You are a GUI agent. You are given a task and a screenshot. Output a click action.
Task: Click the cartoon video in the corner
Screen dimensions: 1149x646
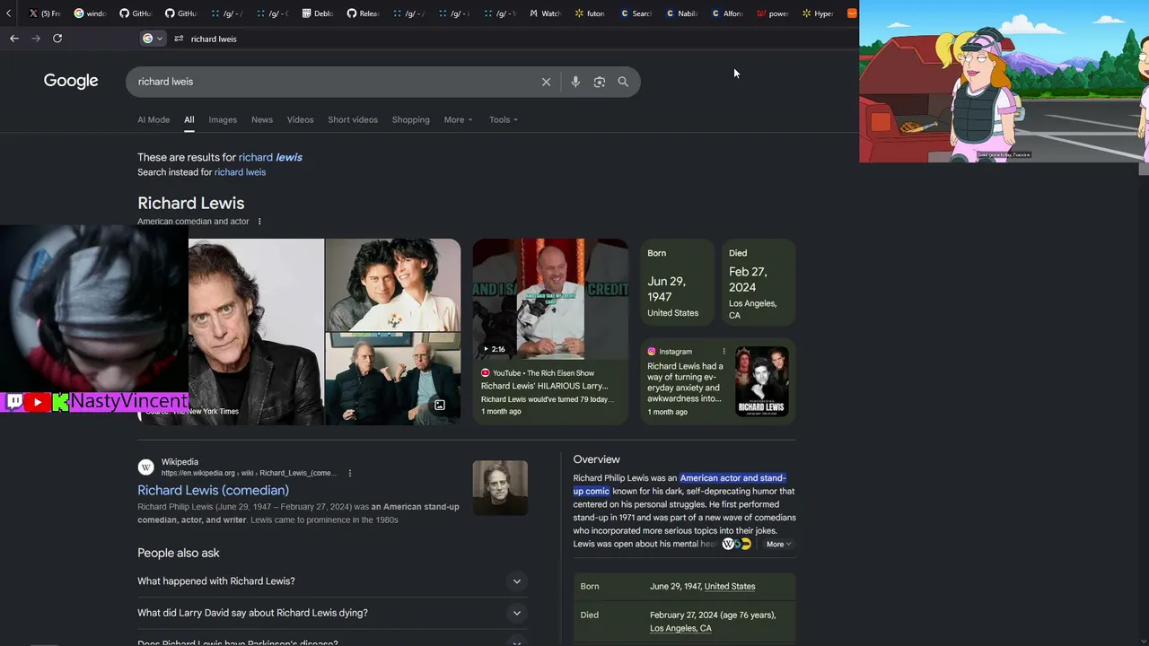pos(1004,82)
